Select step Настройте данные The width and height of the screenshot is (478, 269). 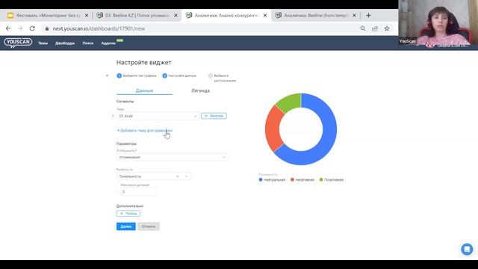179,75
